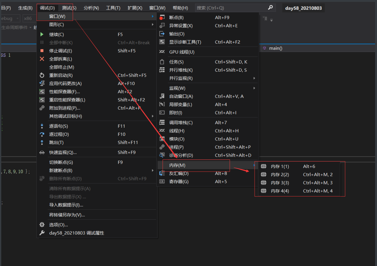Click the Step Out (跳出) arrow icon

[x=42, y=142]
